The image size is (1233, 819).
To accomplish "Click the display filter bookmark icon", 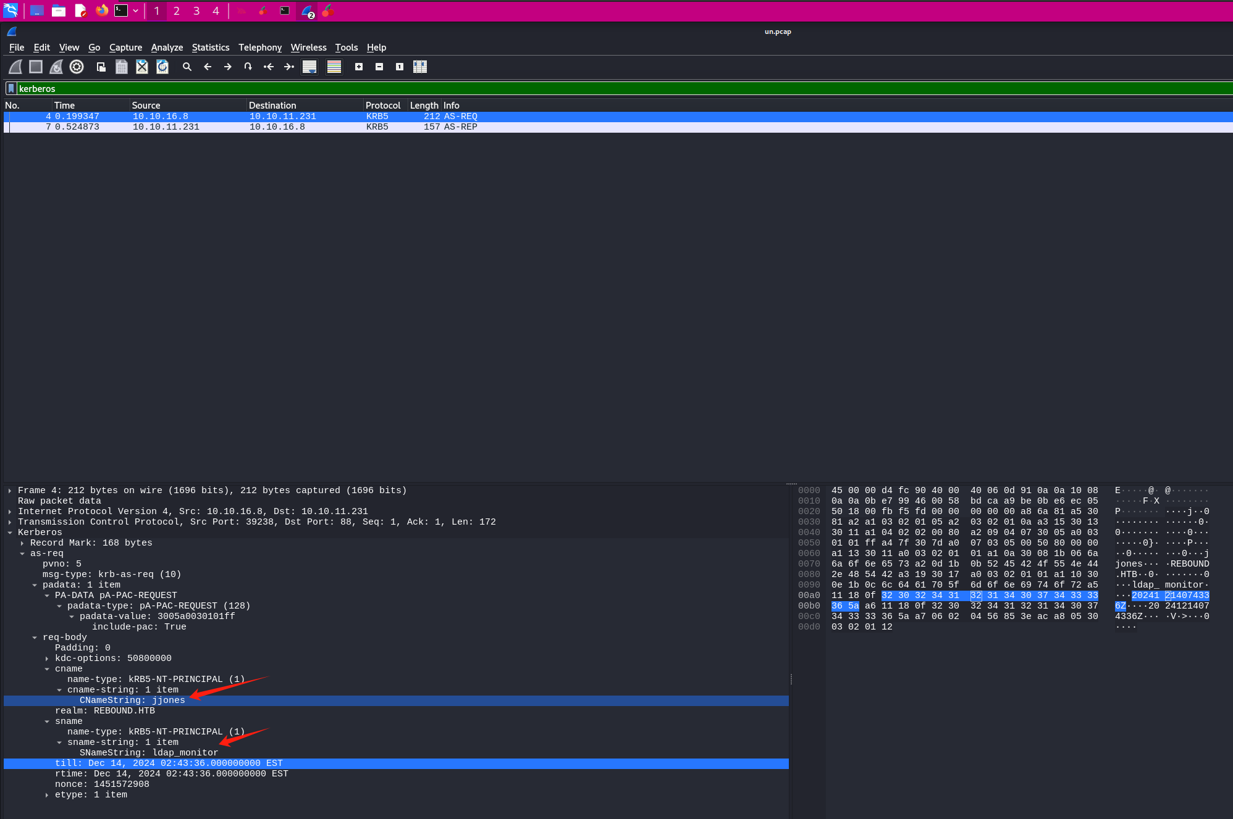I will click(x=11, y=88).
